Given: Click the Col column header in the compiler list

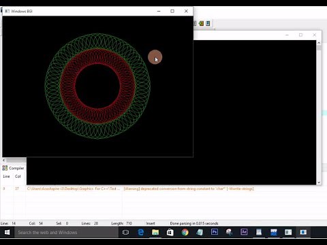Looking at the screenshot, I should click(18, 176).
